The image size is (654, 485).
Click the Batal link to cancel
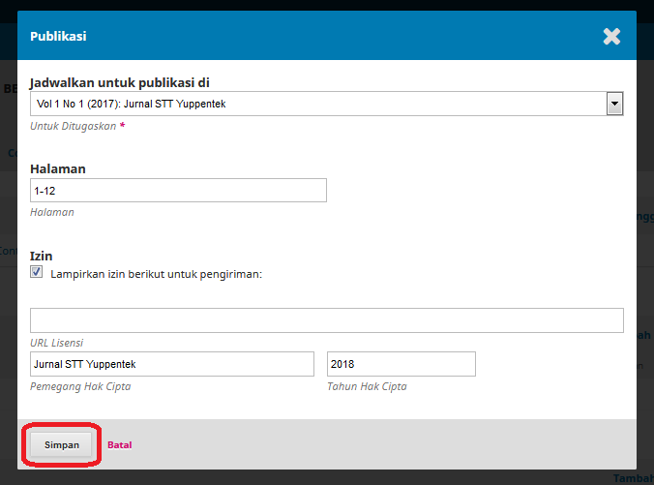pyautogui.click(x=119, y=445)
